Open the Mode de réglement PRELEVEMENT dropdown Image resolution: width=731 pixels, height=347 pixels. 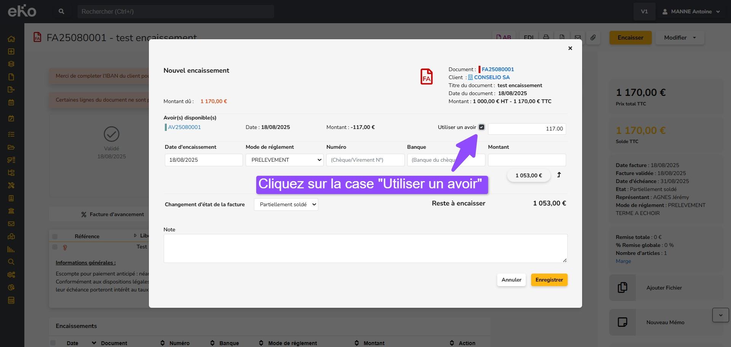tap(284, 160)
